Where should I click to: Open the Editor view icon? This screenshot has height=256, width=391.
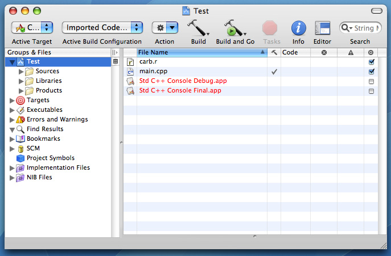pyautogui.click(x=322, y=28)
